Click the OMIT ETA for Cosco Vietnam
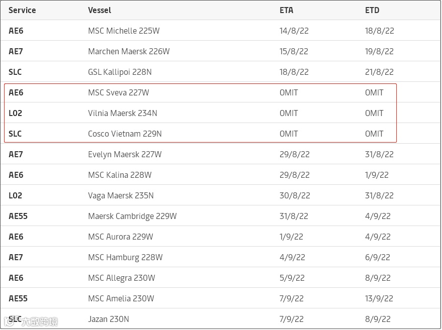 [289, 134]
